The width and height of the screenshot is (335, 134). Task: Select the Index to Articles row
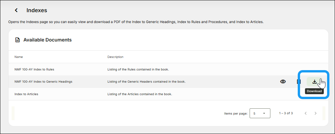tap(26, 94)
